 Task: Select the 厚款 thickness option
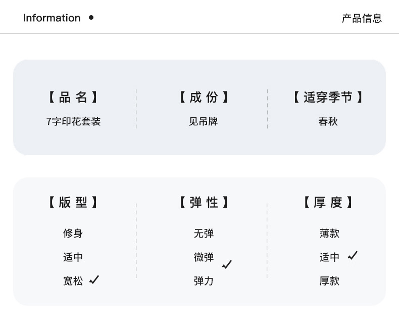click(x=329, y=281)
